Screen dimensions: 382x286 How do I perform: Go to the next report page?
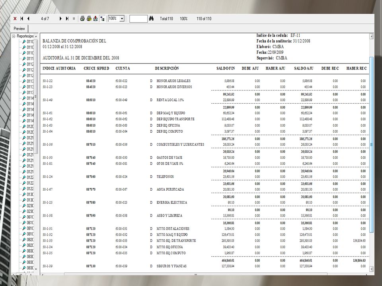coord(60,19)
